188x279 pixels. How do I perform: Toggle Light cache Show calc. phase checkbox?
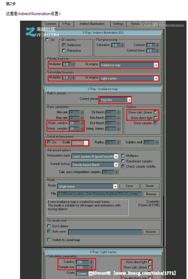[150, 267]
